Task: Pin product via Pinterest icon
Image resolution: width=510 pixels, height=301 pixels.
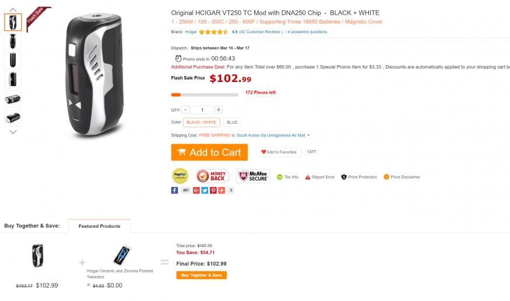Action: click(213, 190)
